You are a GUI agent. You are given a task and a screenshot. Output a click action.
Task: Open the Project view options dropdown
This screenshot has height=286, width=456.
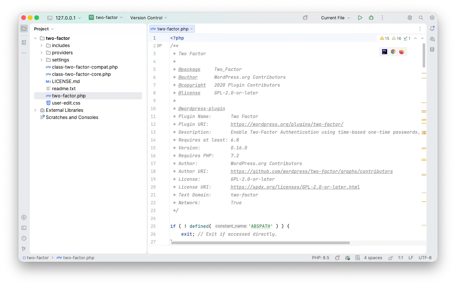44,29
